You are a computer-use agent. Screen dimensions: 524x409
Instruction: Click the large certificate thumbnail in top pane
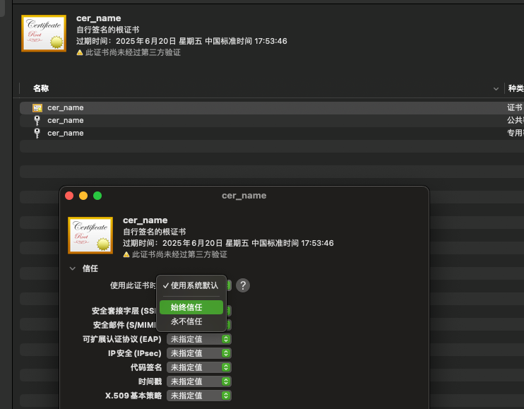[x=44, y=33]
